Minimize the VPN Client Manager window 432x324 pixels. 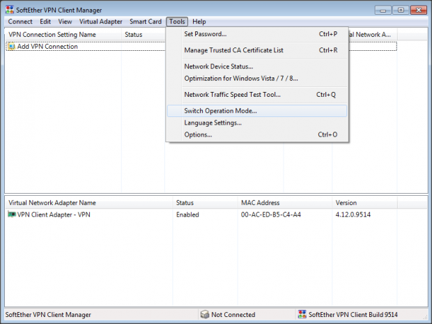(383, 10)
